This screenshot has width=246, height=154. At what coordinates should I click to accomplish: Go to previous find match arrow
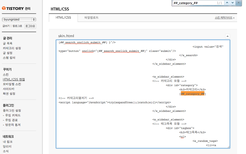pyautogui.click(x=227, y=3)
